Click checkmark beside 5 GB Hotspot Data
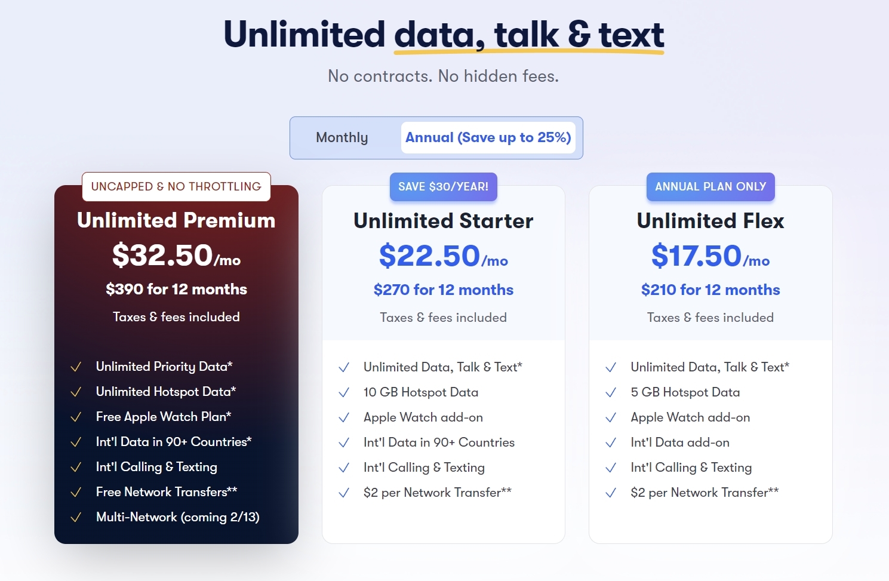 coord(611,392)
